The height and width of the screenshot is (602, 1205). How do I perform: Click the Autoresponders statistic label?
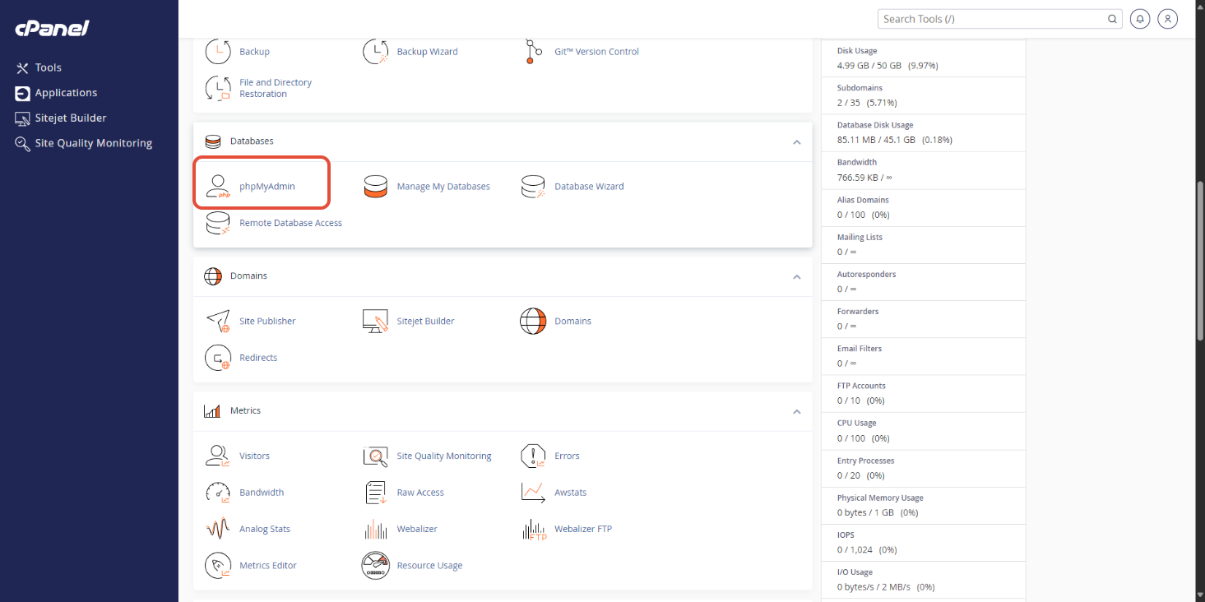coord(867,275)
